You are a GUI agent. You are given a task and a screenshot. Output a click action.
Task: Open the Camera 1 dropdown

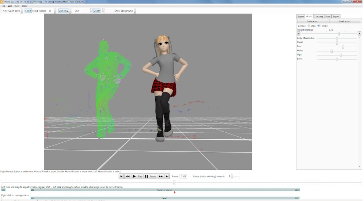pyautogui.click(x=64, y=11)
